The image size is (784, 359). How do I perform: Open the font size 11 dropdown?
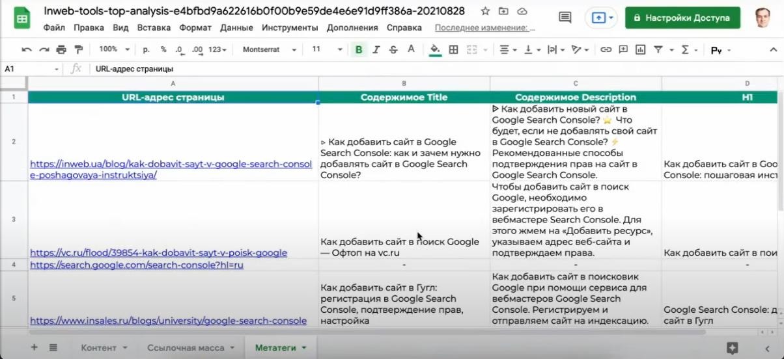point(327,49)
